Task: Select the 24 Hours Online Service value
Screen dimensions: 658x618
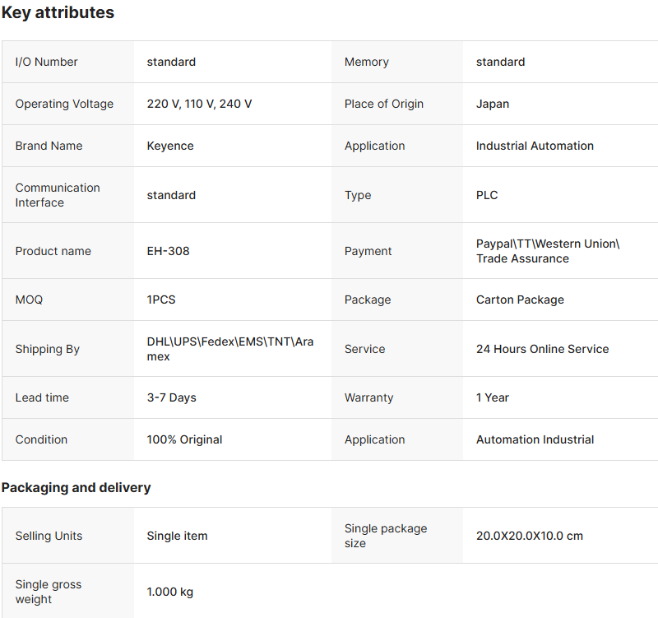Action: [542, 349]
